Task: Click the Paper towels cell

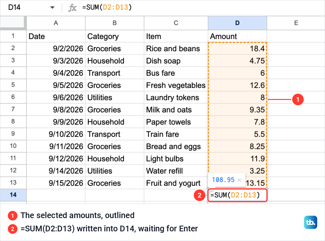Action: click(x=176, y=122)
